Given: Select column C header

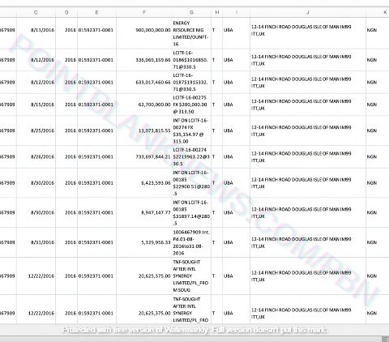Looking at the screenshot, I should pyautogui.click(x=36, y=12).
